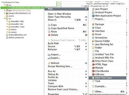Image resolution: width=129 pixels, height=95 pixels.
Task: Click the Paste clipboard icon
Action: coord(49,32)
